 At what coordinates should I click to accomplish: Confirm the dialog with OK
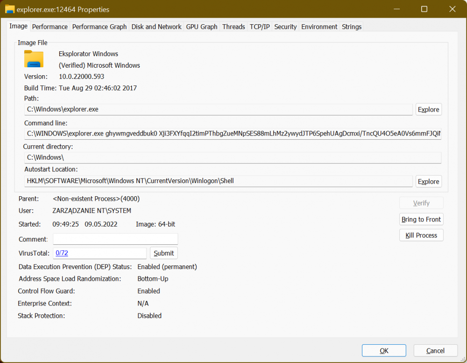[384, 350]
